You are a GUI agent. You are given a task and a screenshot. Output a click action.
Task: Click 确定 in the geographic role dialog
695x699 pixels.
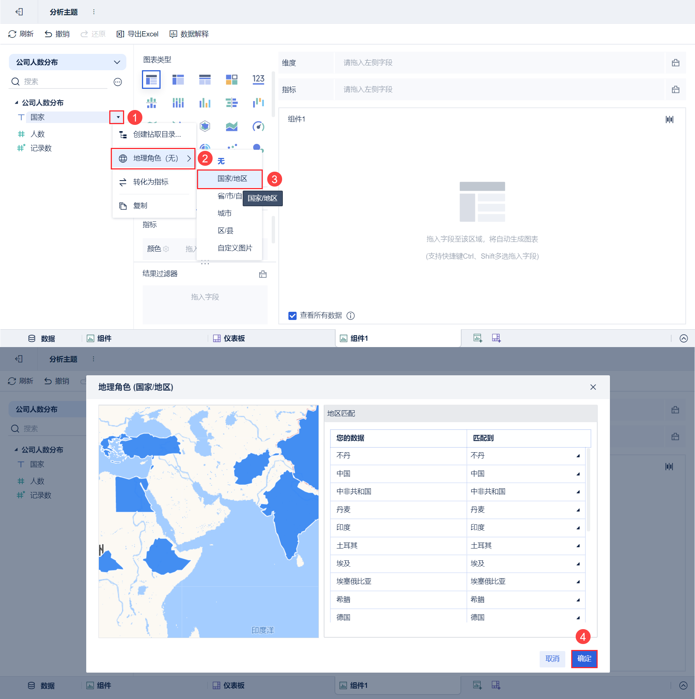click(584, 658)
